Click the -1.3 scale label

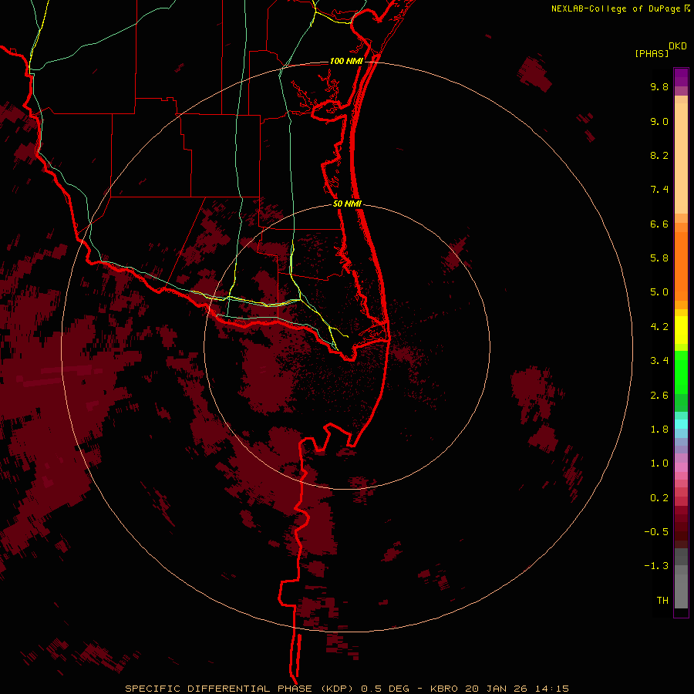656,566
